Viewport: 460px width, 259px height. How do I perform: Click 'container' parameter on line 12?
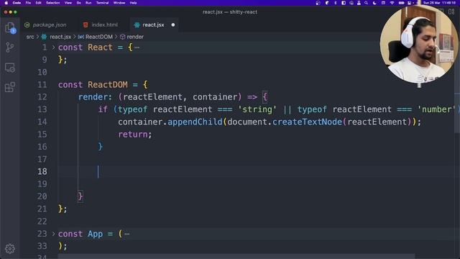(x=215, y=97)
